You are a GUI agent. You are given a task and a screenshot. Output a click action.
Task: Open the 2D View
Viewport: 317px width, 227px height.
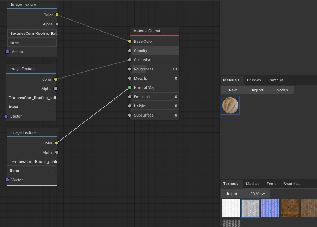pyautogui.click(x=257, y=194)
